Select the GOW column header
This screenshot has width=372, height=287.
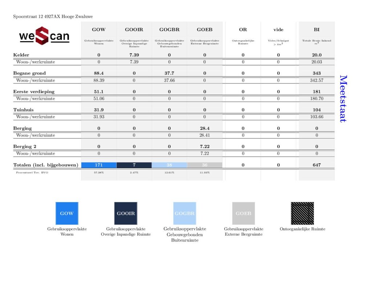[98, 29]
